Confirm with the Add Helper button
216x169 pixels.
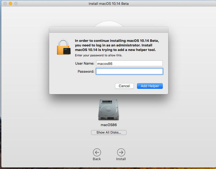[150, 86]
